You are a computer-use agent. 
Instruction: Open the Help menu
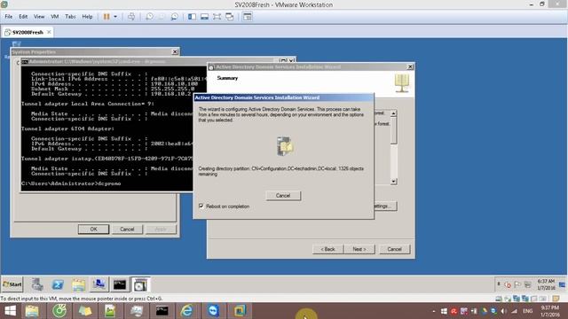point(87,17)
